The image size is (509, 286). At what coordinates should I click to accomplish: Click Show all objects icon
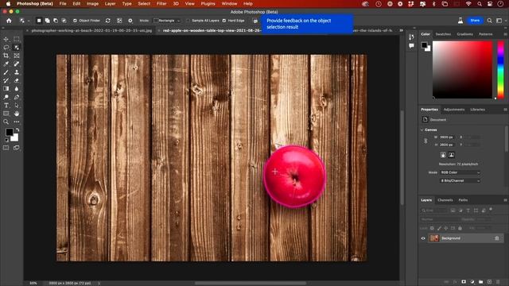coord(119,21)
